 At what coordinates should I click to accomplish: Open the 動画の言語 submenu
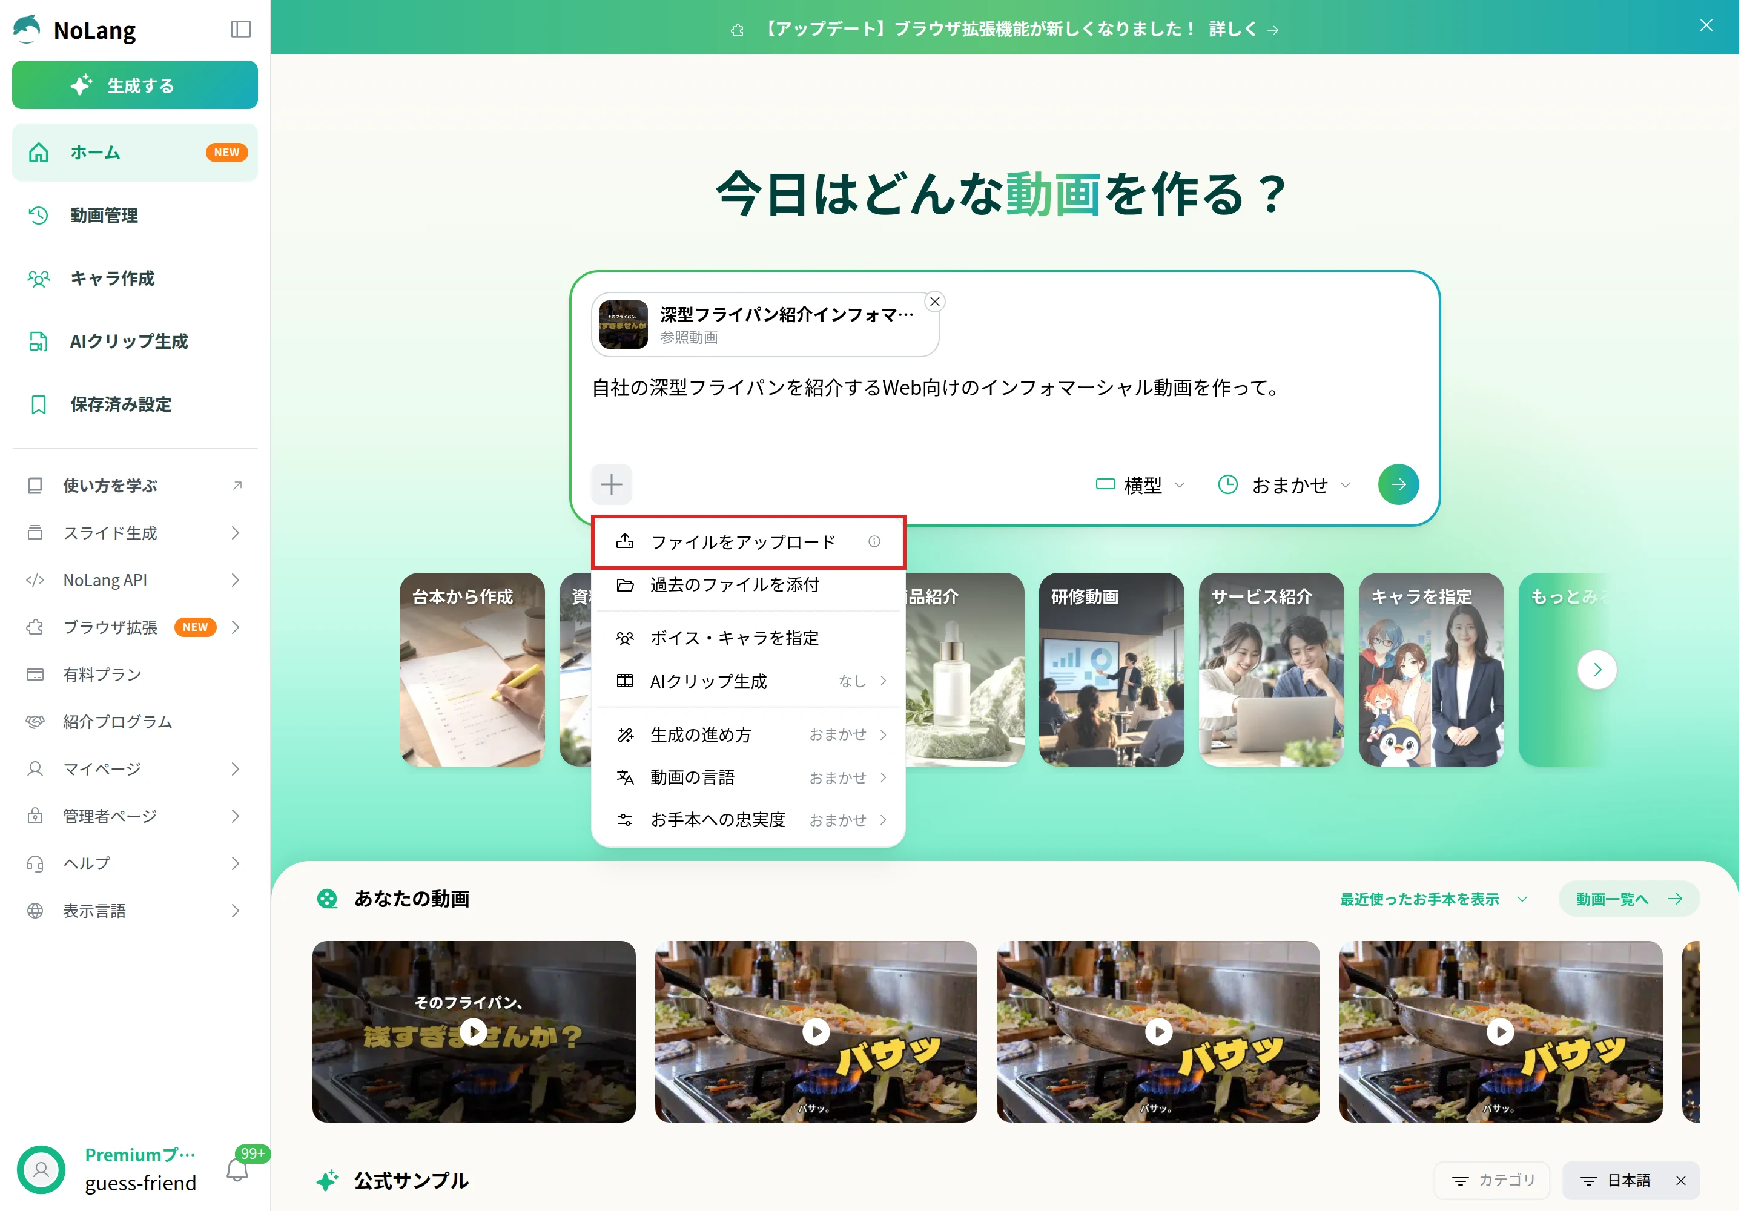[747, 777]
